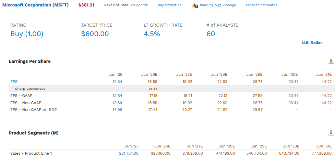
Task: Click Buy (1.00) rating value
Action: pyautogui.click(x=27, y=34)
